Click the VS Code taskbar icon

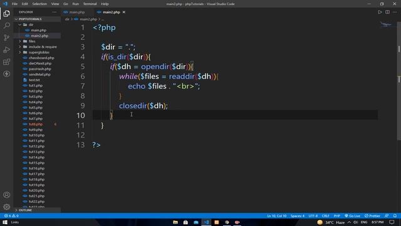point(206,222)
